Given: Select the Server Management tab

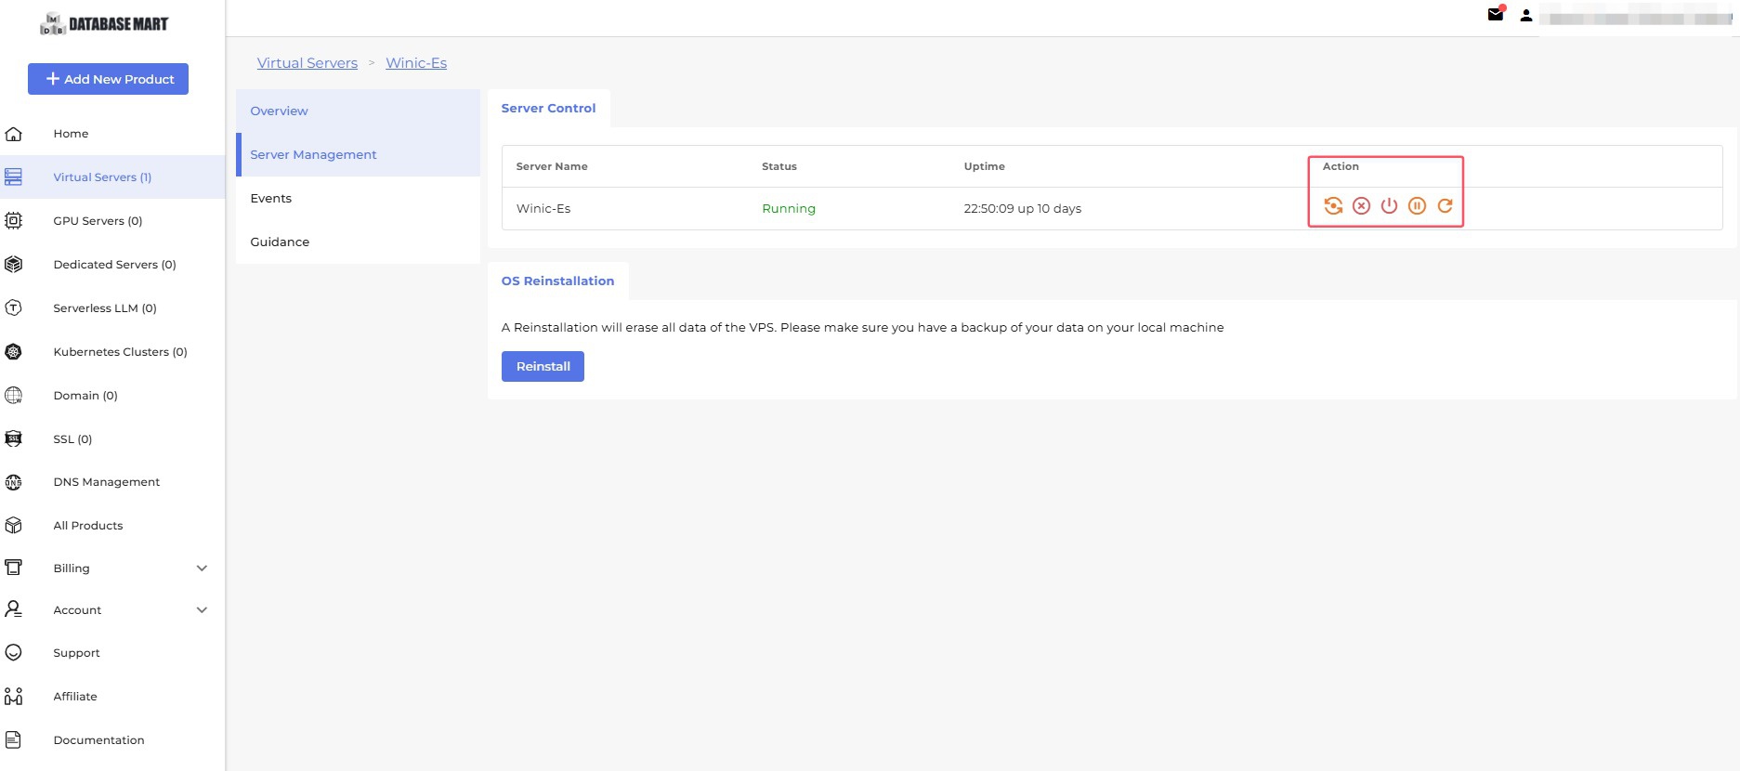Looking at the screenshot, I should [x=358, y=154].
